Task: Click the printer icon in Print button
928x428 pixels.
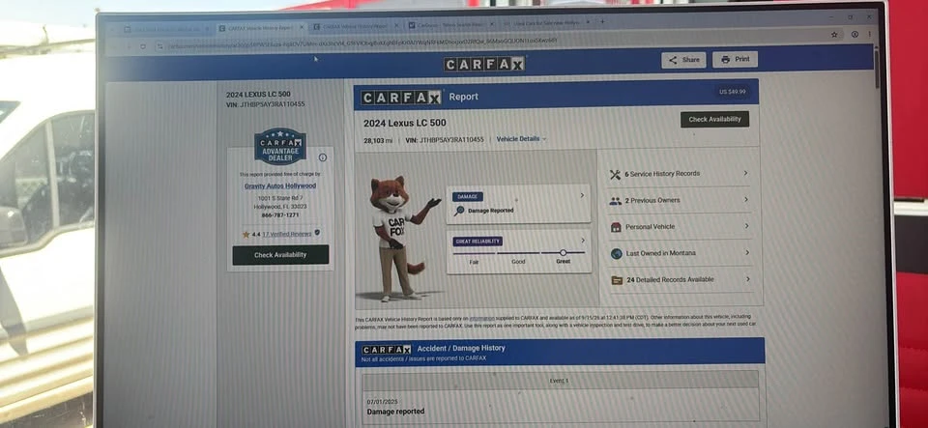Action: 726,60
